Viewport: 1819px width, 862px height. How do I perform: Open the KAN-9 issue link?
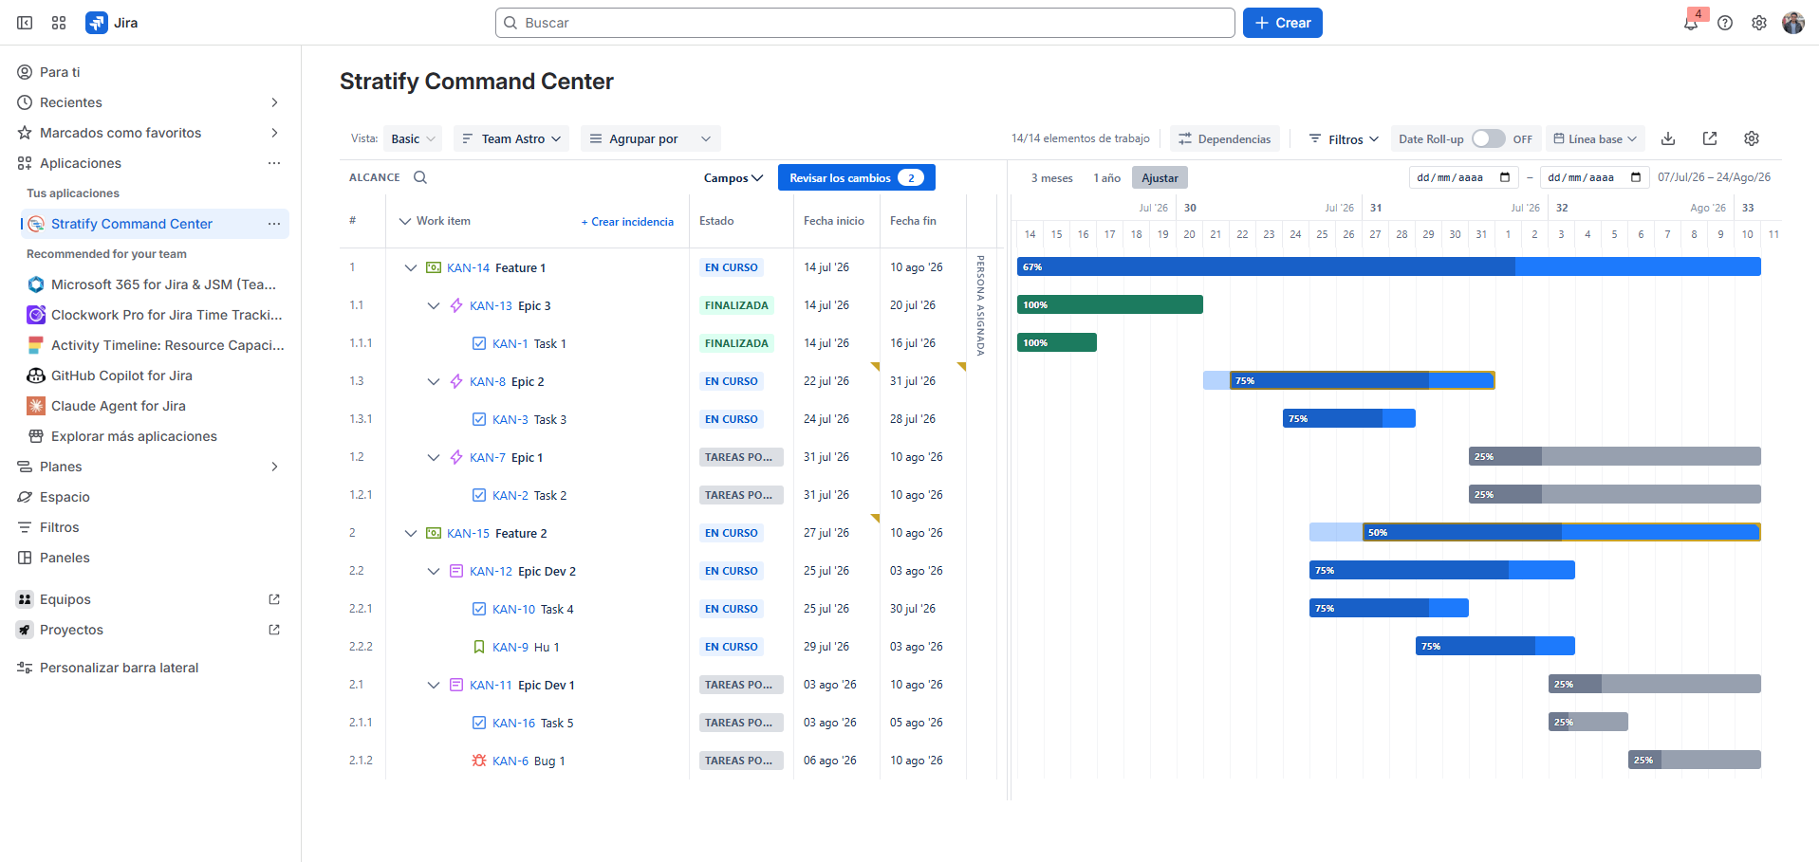coord(510,647)
